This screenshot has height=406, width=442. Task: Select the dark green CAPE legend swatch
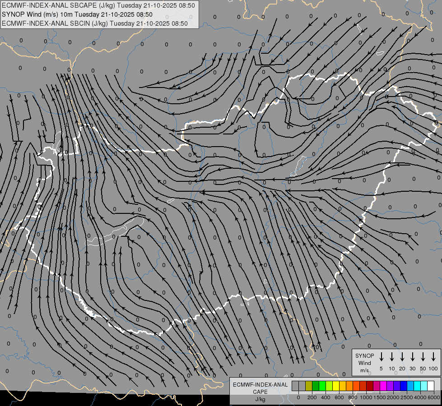point(316,386)
